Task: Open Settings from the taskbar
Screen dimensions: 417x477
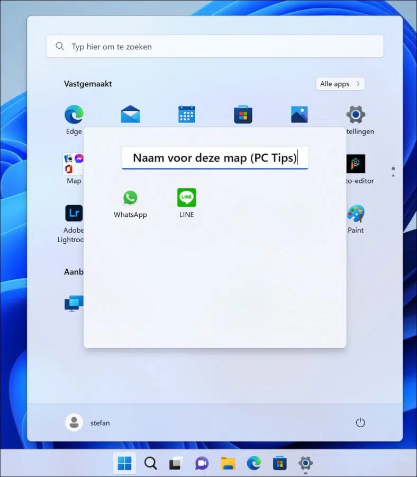Action: [x=305, y=463]
